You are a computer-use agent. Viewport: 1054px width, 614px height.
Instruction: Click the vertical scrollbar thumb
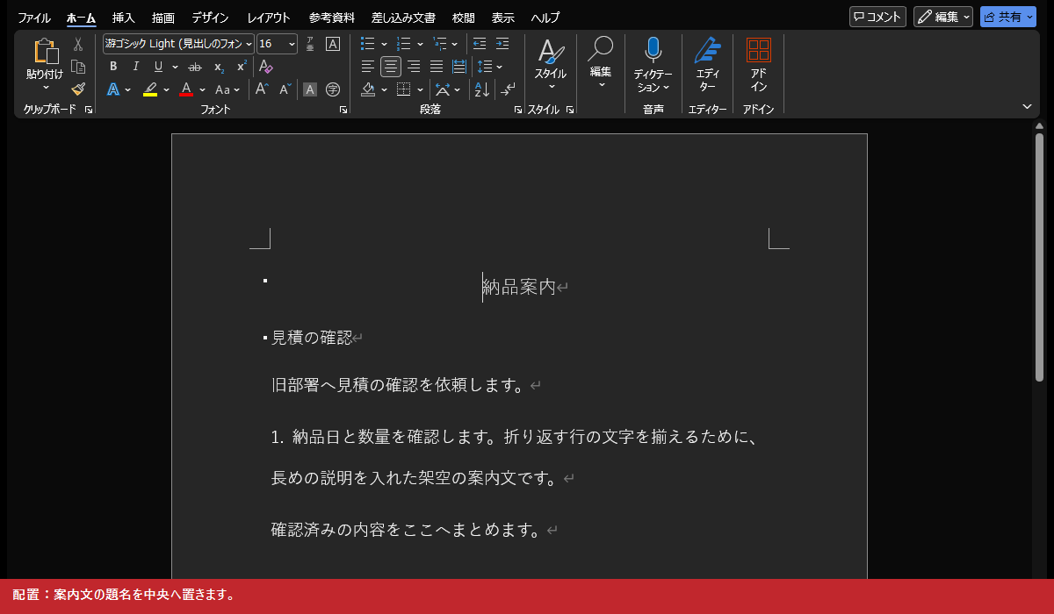pyautogui.click(x=1039, y=258)
